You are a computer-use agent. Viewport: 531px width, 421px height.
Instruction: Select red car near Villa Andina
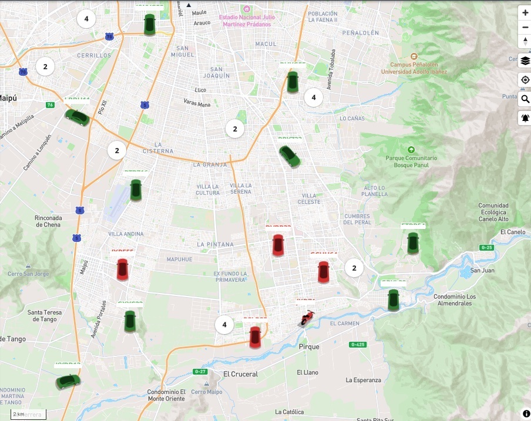122,269
